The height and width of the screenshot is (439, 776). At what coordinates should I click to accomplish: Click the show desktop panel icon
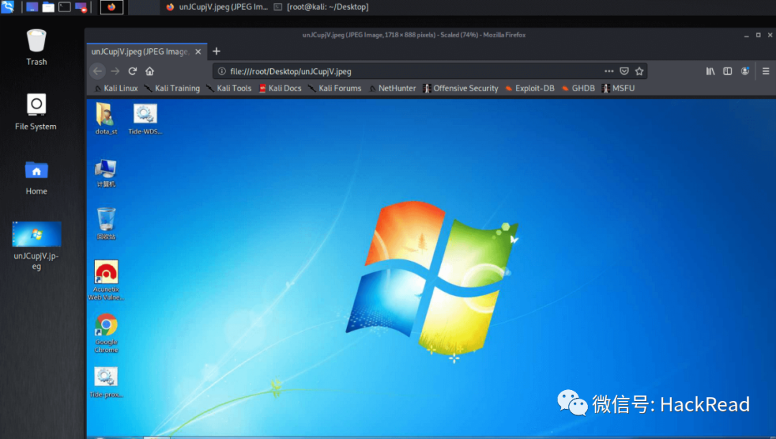[32, 7]
